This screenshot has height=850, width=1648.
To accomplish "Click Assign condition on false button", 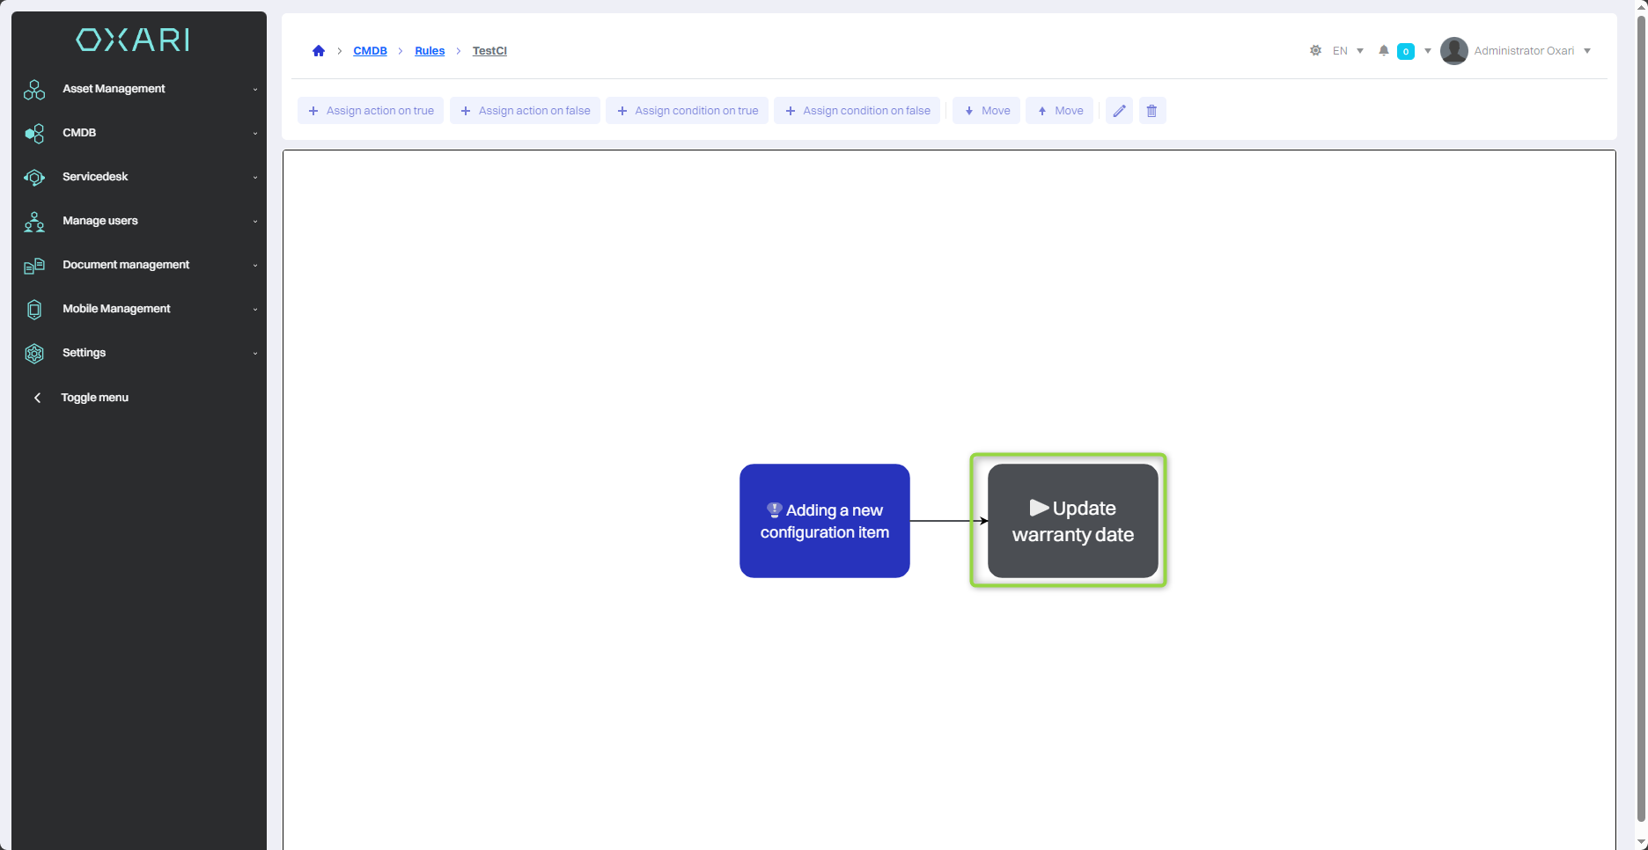I will tap(857, 111).
